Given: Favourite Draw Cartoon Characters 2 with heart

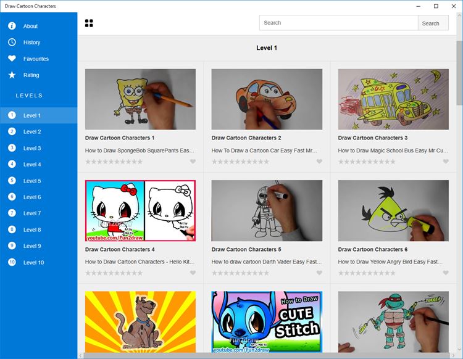Looking at the screenshot, I should 319,162.
